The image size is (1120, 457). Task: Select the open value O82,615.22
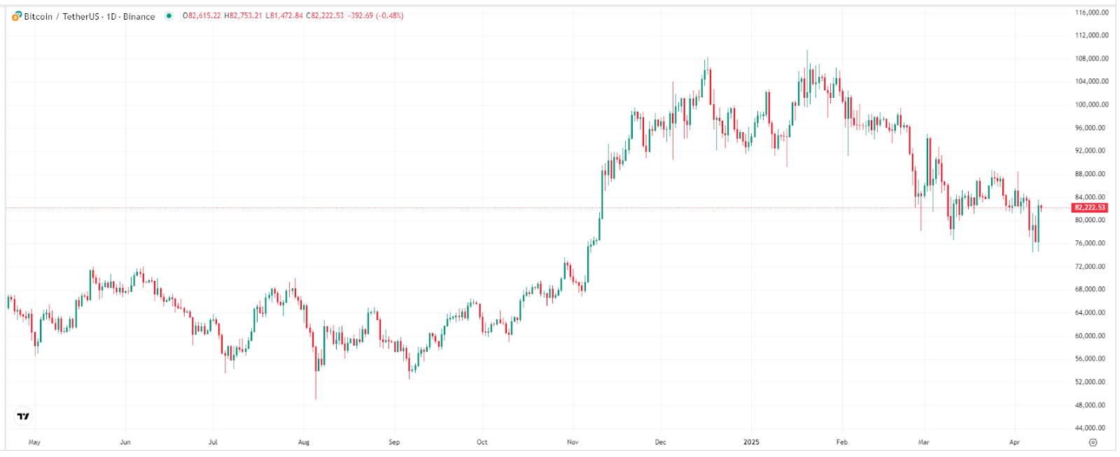201,15
